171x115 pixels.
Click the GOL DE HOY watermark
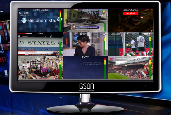[x=147, y=78]
